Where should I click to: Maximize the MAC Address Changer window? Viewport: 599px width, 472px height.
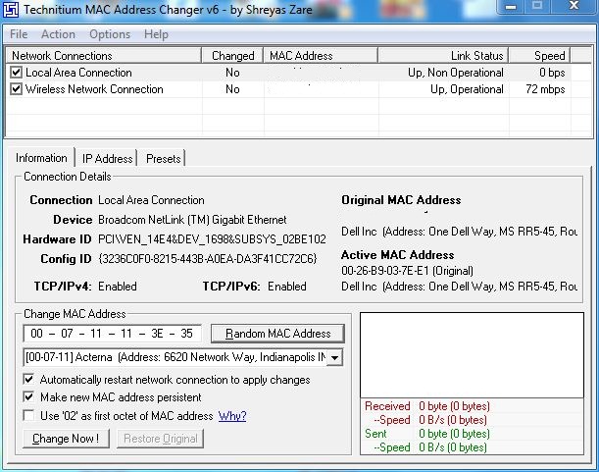(x=537, y=6)
